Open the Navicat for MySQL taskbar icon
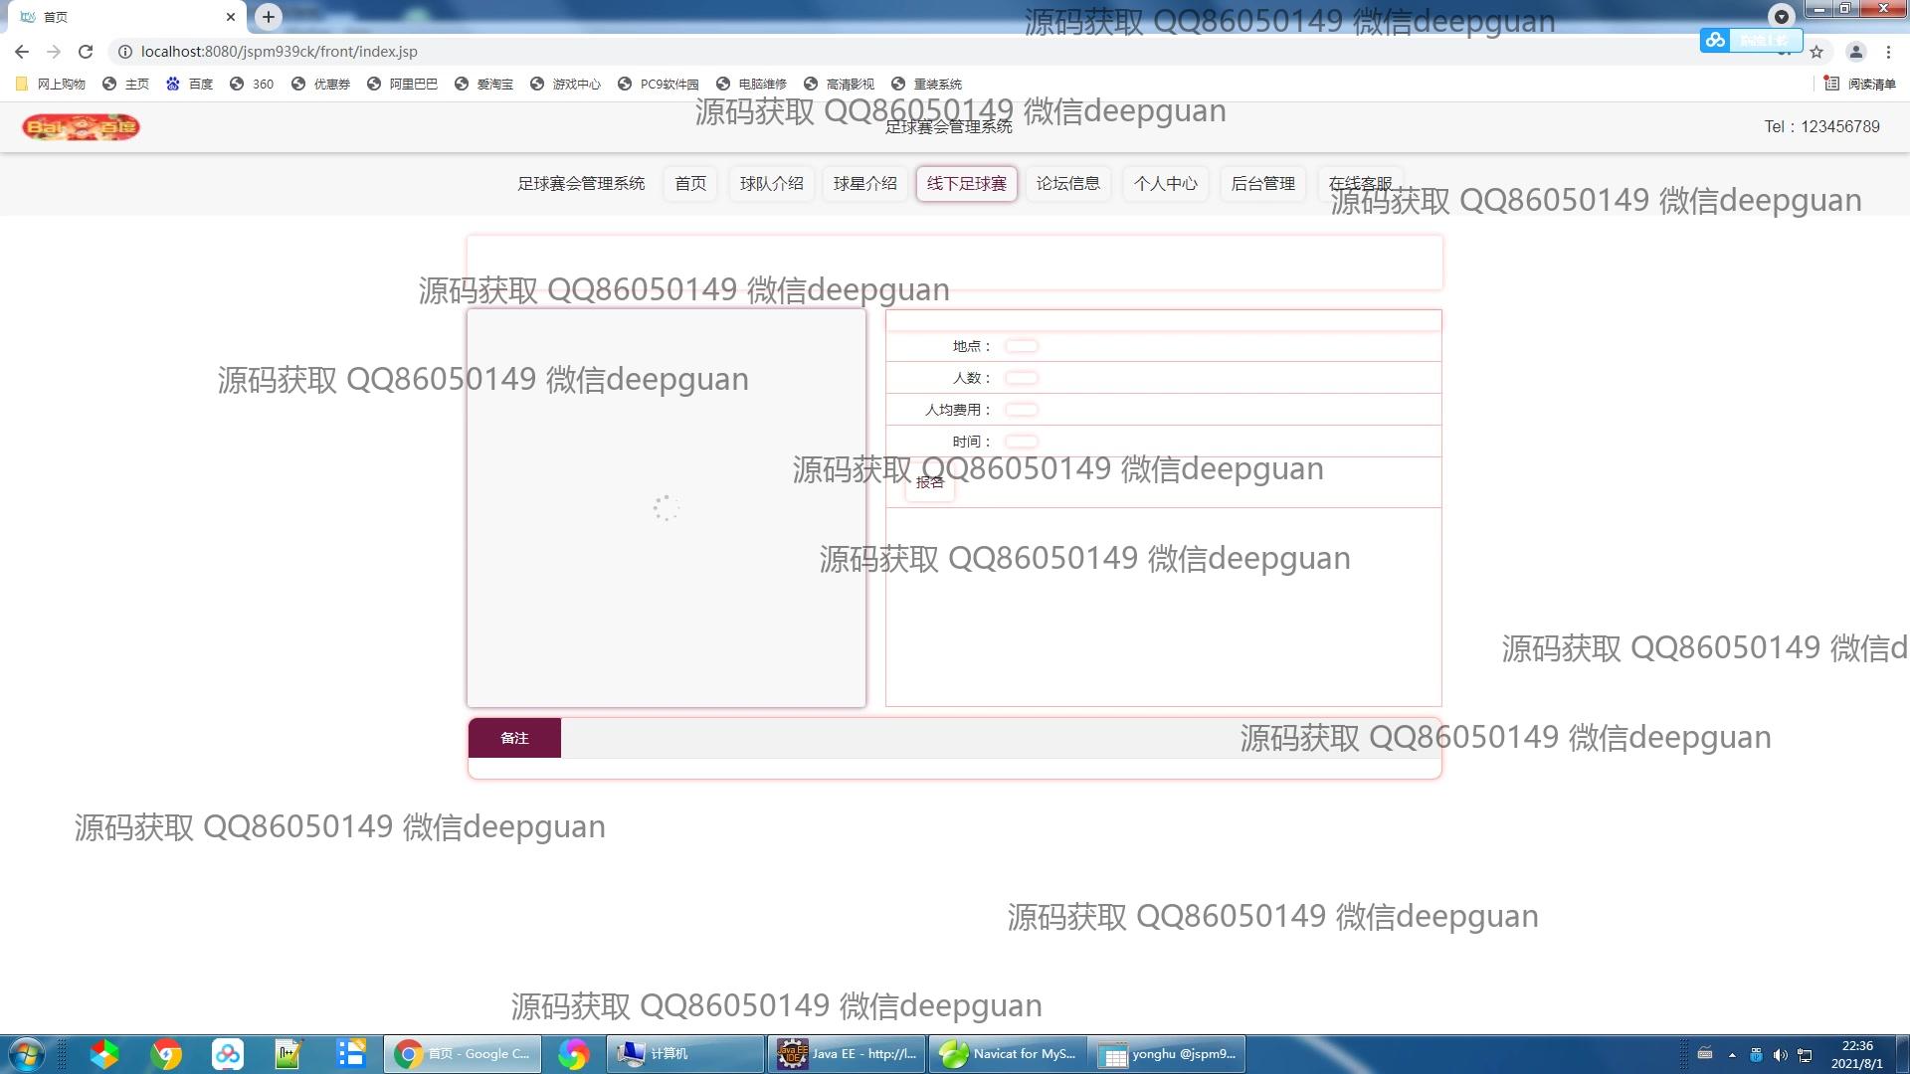Viewport: 1910px width, 1074px height. click(1008, 1054)
